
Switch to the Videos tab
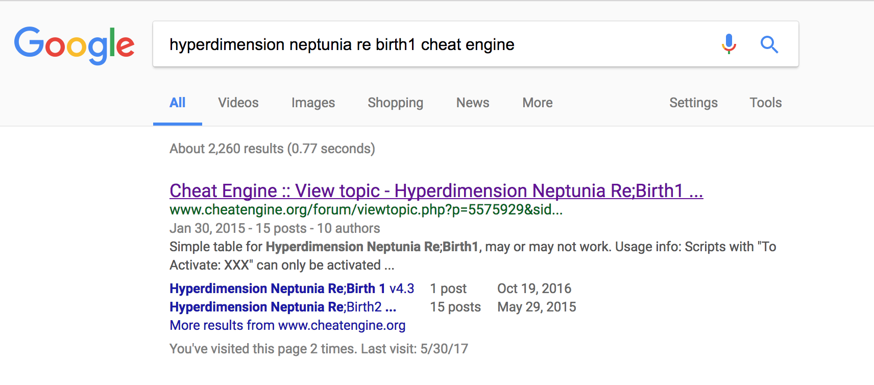(238, 103)
